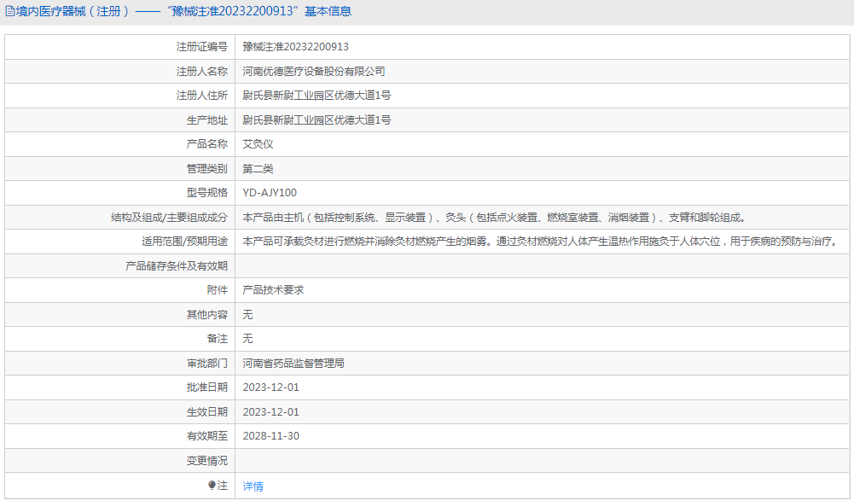Click the 无 value in 备注 row
854x501 pixels.
(x=247, y=339)
